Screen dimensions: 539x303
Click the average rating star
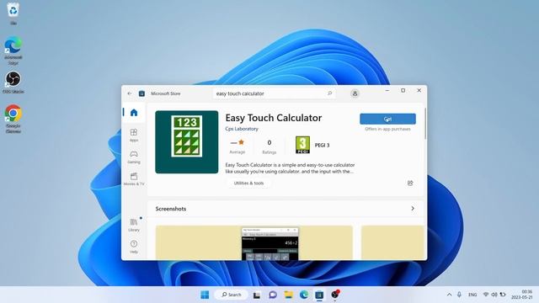click(241, 142)
